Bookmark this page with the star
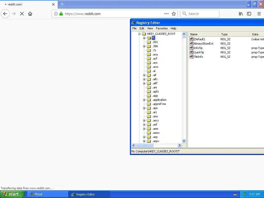264x198 pixels. 174,14
